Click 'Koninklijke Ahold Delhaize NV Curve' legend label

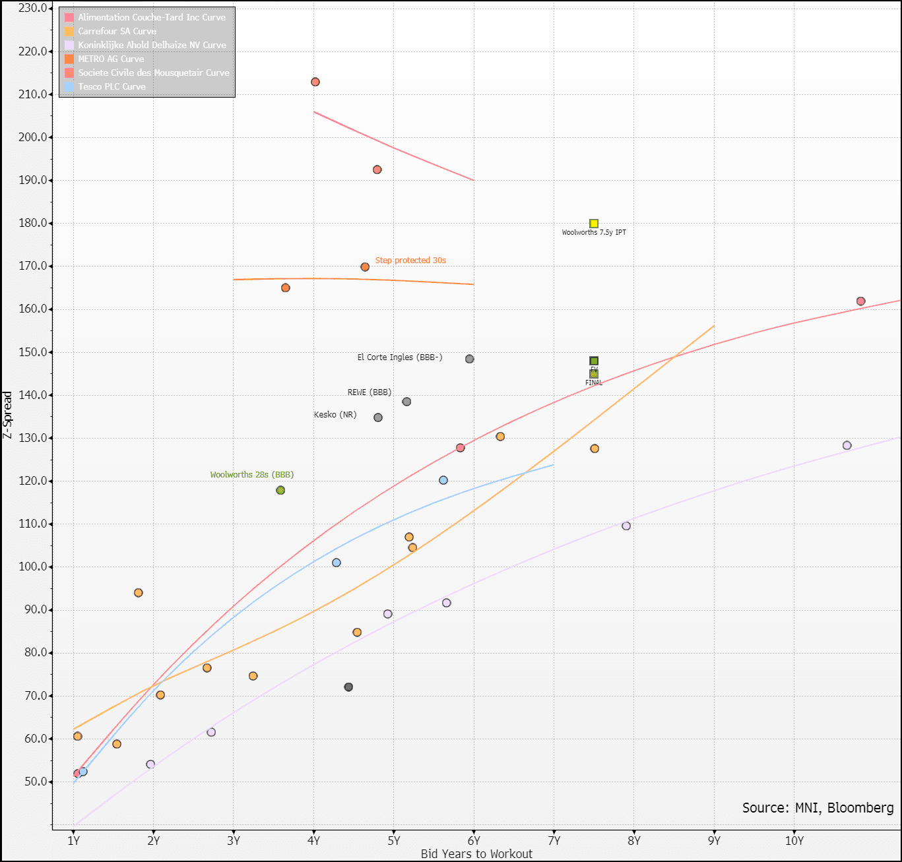[x=152, y=45]
